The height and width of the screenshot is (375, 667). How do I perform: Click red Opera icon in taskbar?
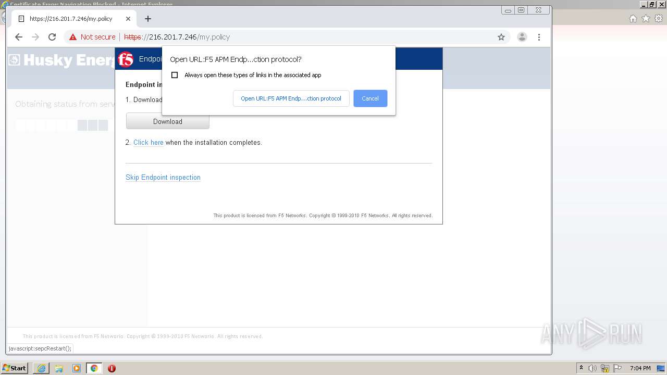coord(112,368)
